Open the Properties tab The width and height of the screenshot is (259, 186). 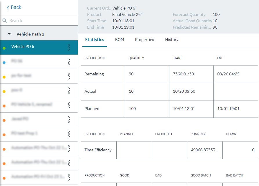144,40
